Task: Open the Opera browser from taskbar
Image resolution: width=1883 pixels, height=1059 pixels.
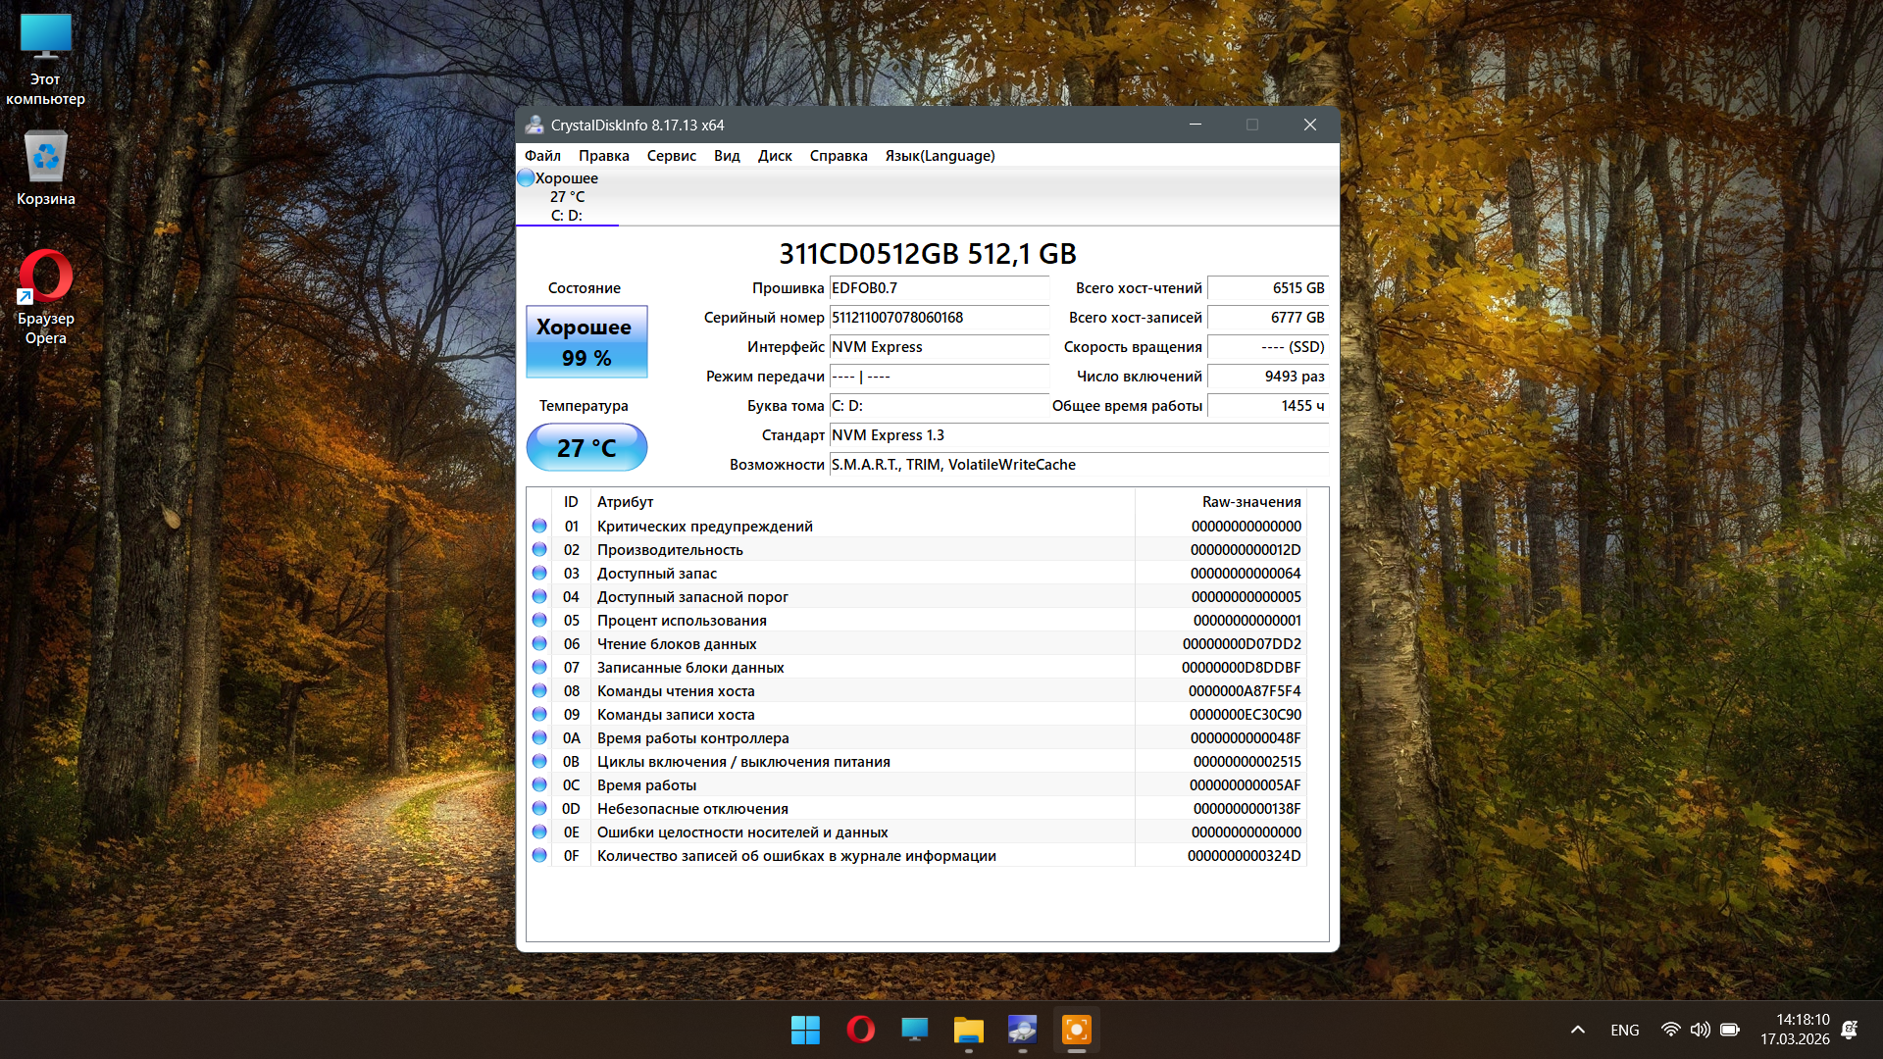Action: pyautogui.click(x=860, y=1030)
